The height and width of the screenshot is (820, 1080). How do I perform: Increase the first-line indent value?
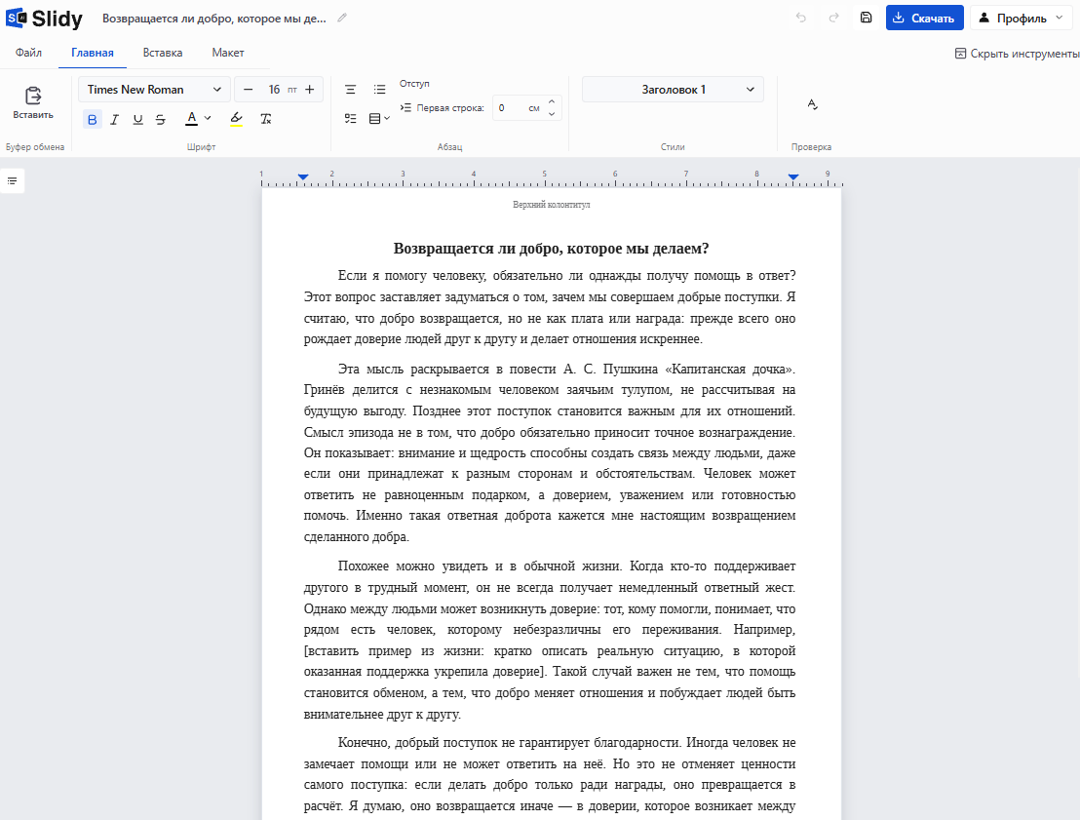point(552,102)
